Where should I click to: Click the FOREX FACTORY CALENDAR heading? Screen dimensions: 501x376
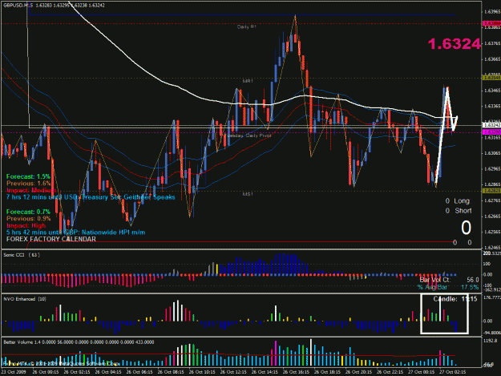(51, 239)
